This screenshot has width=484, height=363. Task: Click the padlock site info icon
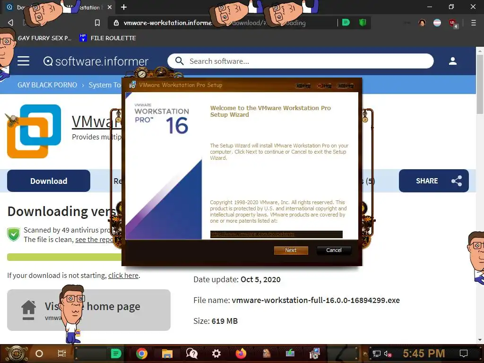tap(116, 23)
